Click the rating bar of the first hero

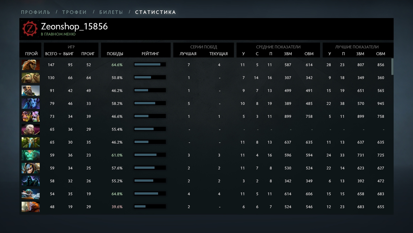coord(150,65)
